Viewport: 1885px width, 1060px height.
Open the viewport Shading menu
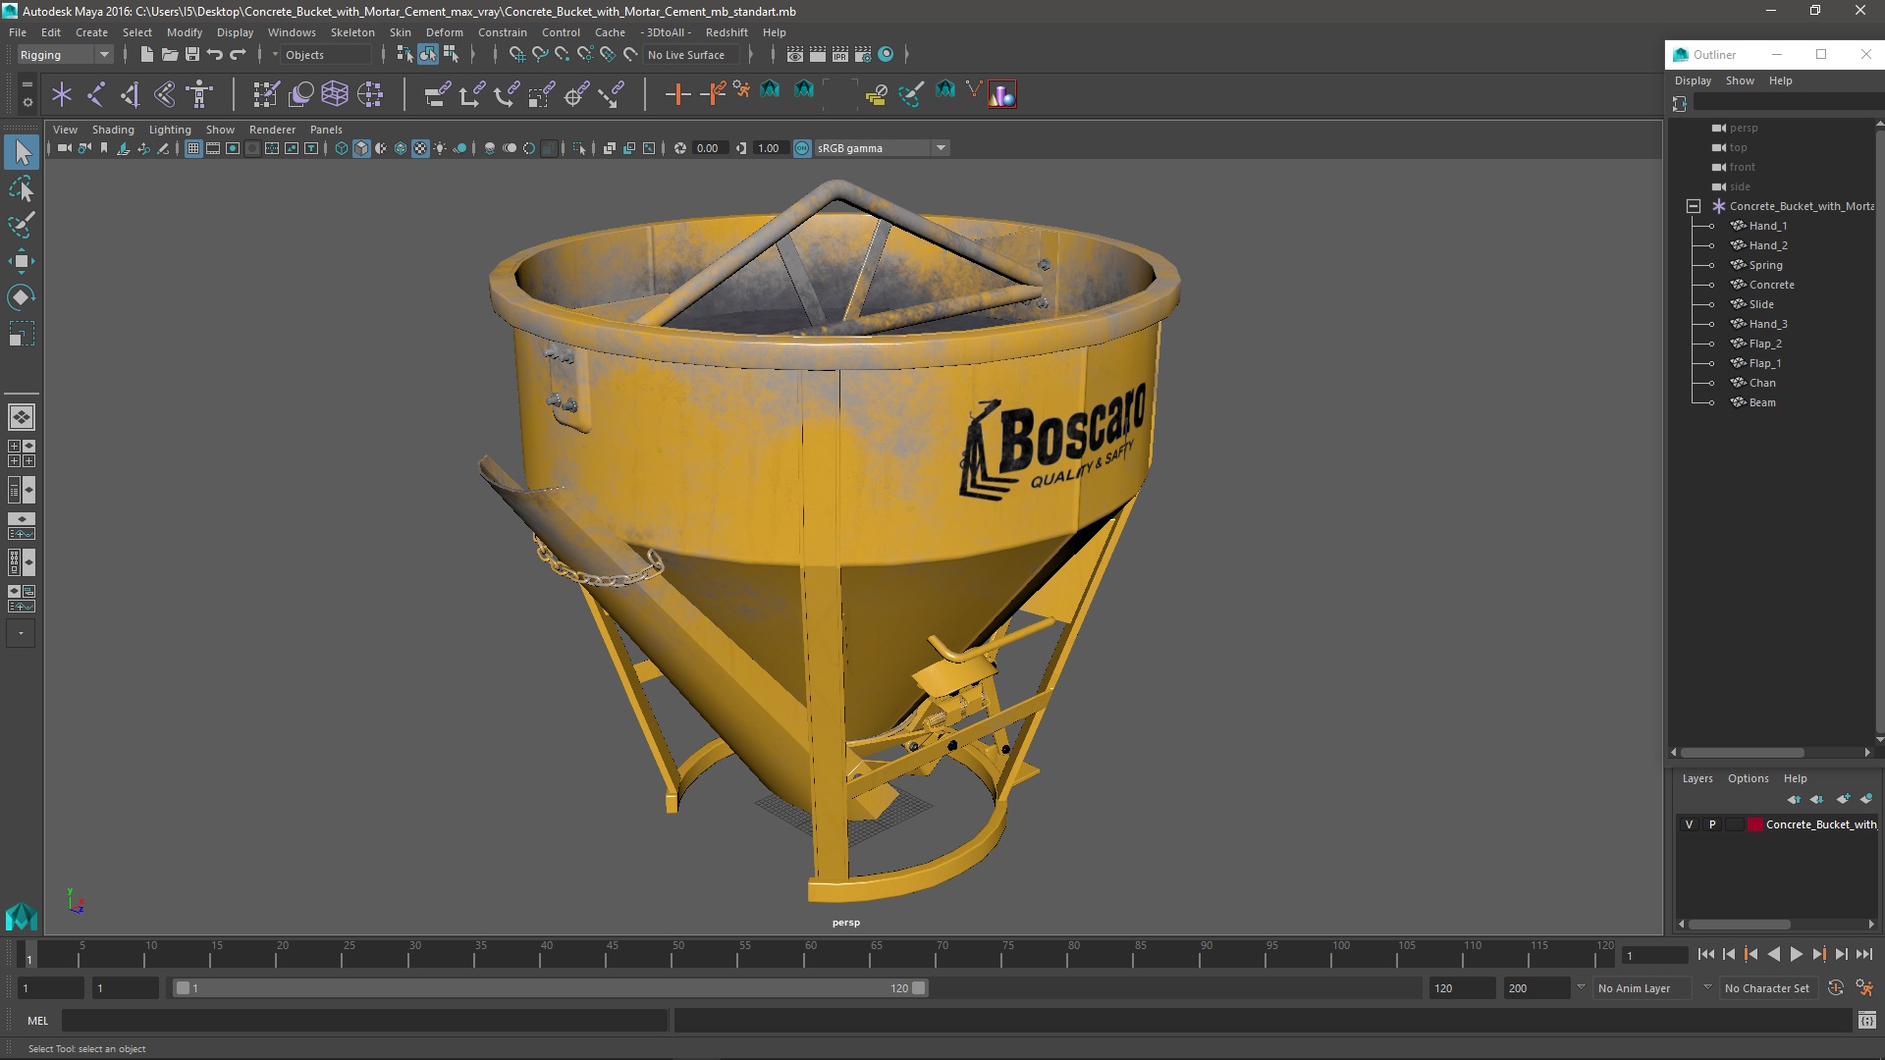click(x=113, y=130)
